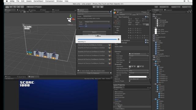Image resolution: width=196 pixels, height=110 pixels.
Task: Switch to the Asset Store tab
Action: pos(21,77)
